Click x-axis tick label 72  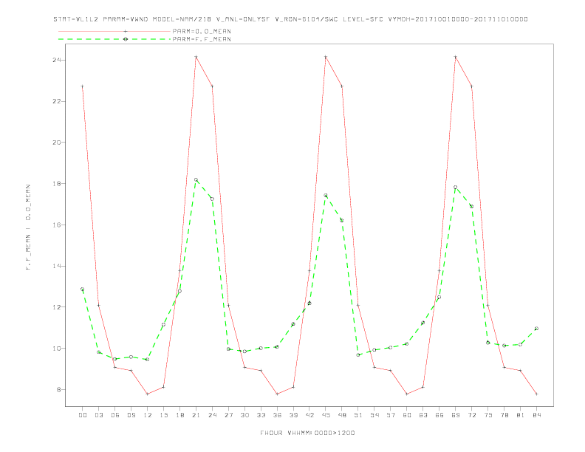pos(472,415)
